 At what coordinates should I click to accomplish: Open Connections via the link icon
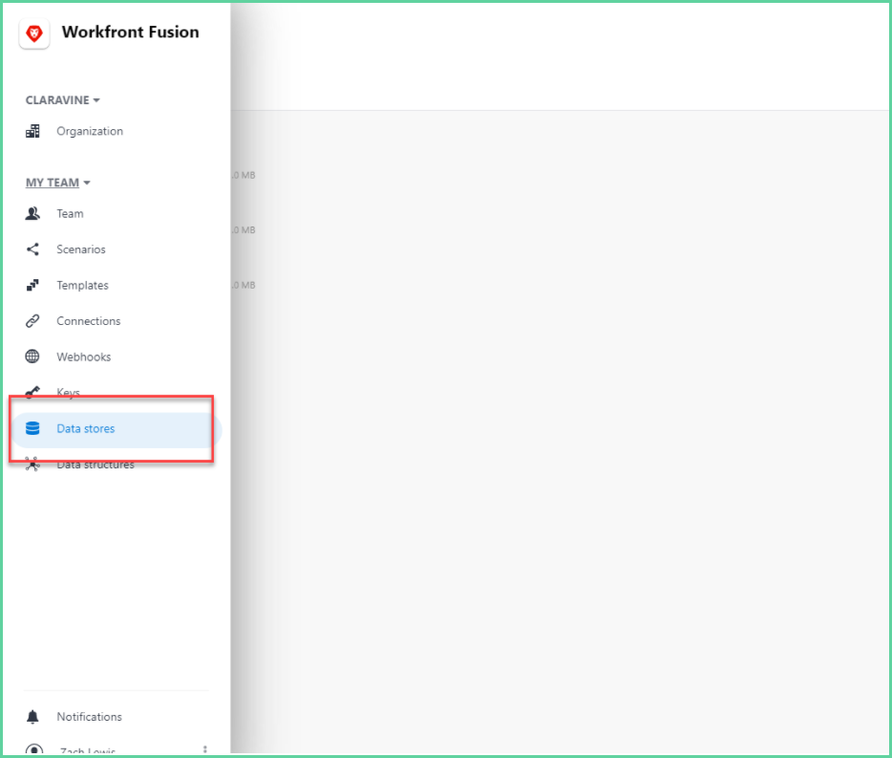(32, 321)
